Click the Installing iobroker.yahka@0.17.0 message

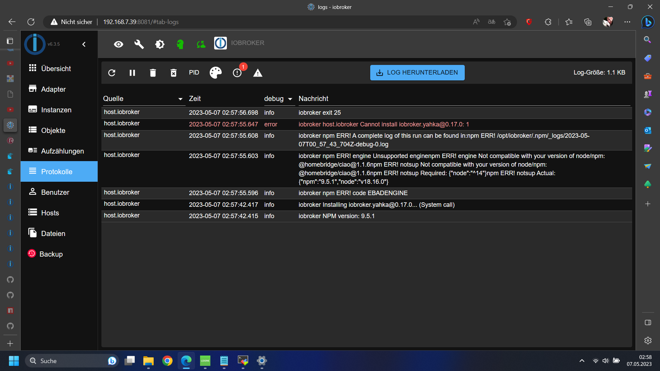point(376,205)
